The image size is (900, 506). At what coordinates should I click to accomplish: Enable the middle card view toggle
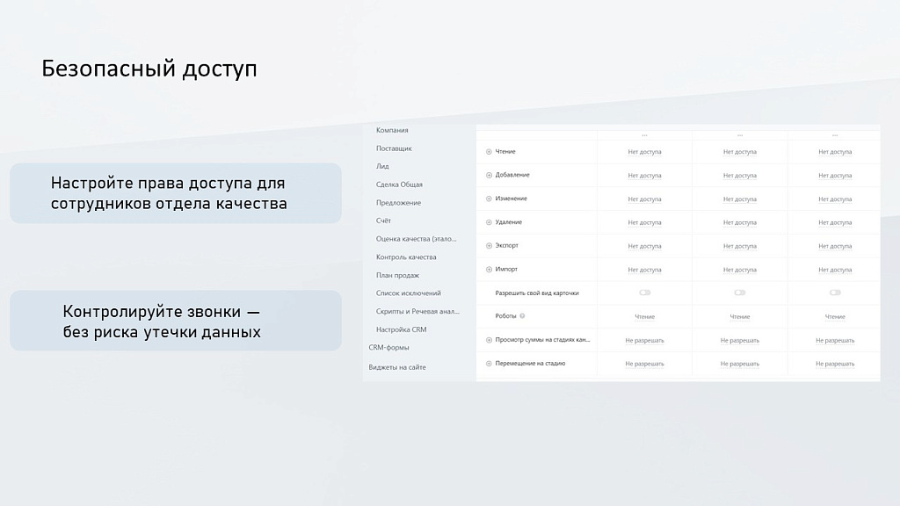click(741, 293)
